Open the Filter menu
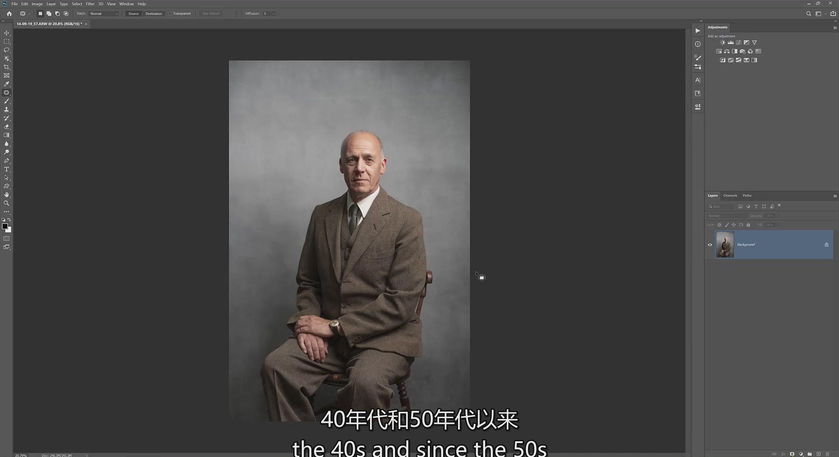 click(x=90, y=4)
